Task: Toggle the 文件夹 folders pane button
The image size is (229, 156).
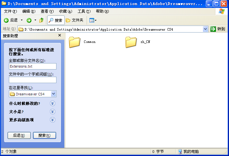Action: tap(75, 20)
